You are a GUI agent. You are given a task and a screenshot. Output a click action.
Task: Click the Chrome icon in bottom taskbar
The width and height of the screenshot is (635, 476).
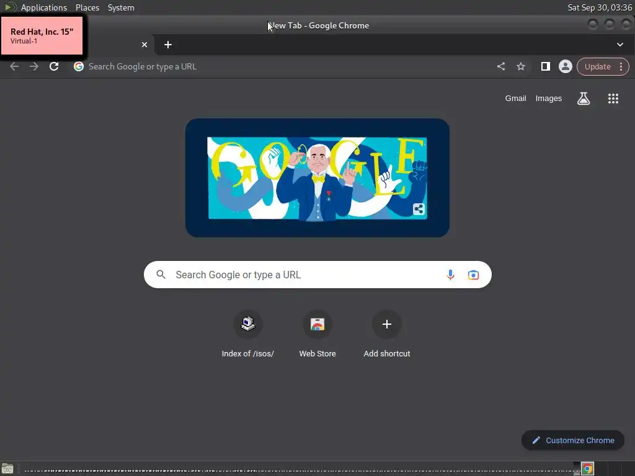(x=587, y=469)
